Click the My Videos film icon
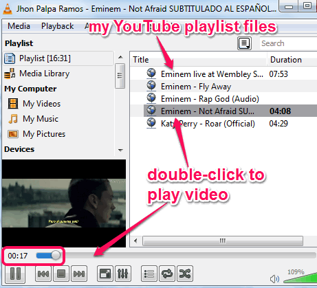317x288 pixels. tap(13, 104)
